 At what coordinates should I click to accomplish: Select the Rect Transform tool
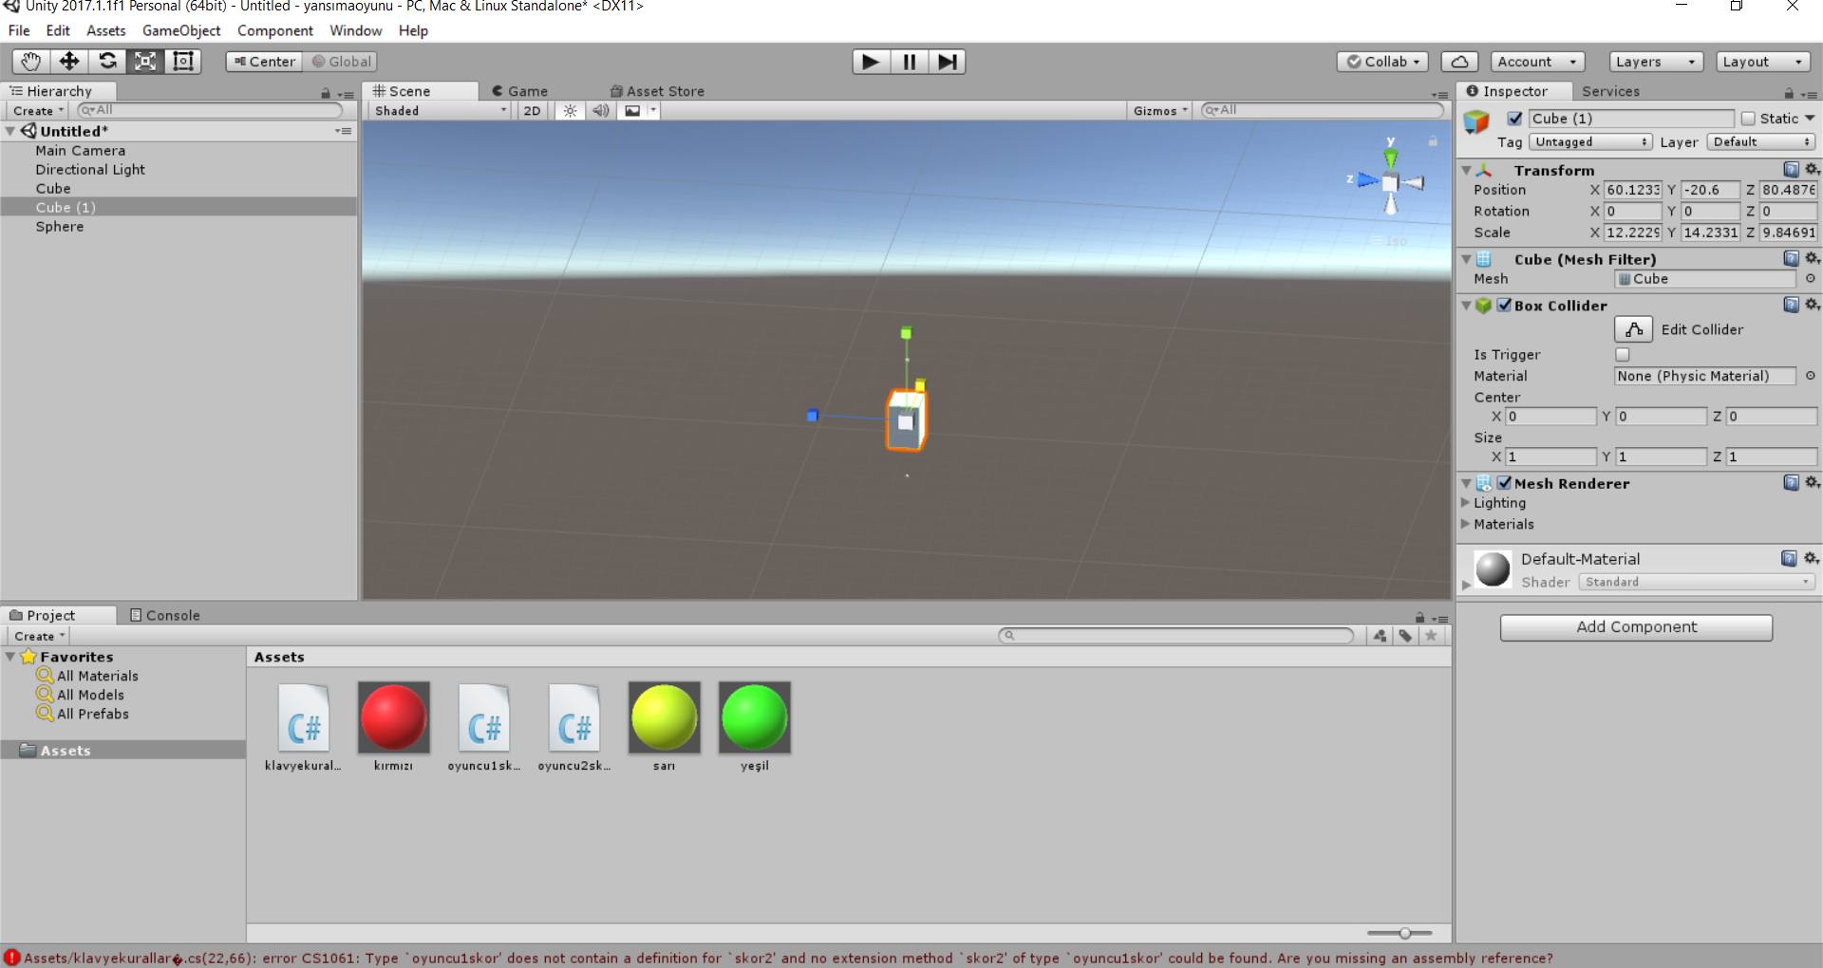pos(183,62)
